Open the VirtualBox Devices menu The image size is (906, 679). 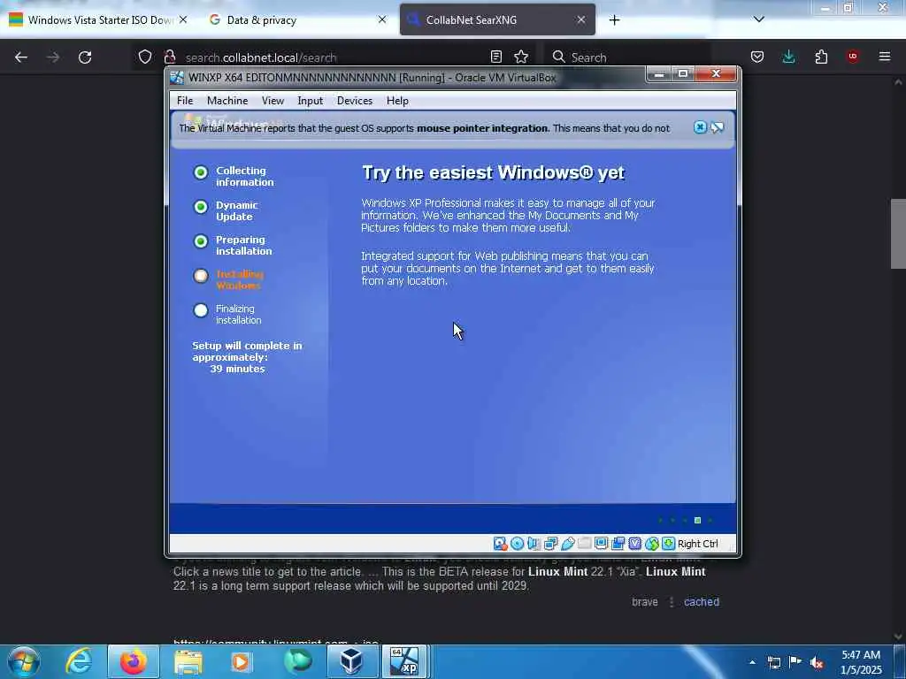coord(355,101)
